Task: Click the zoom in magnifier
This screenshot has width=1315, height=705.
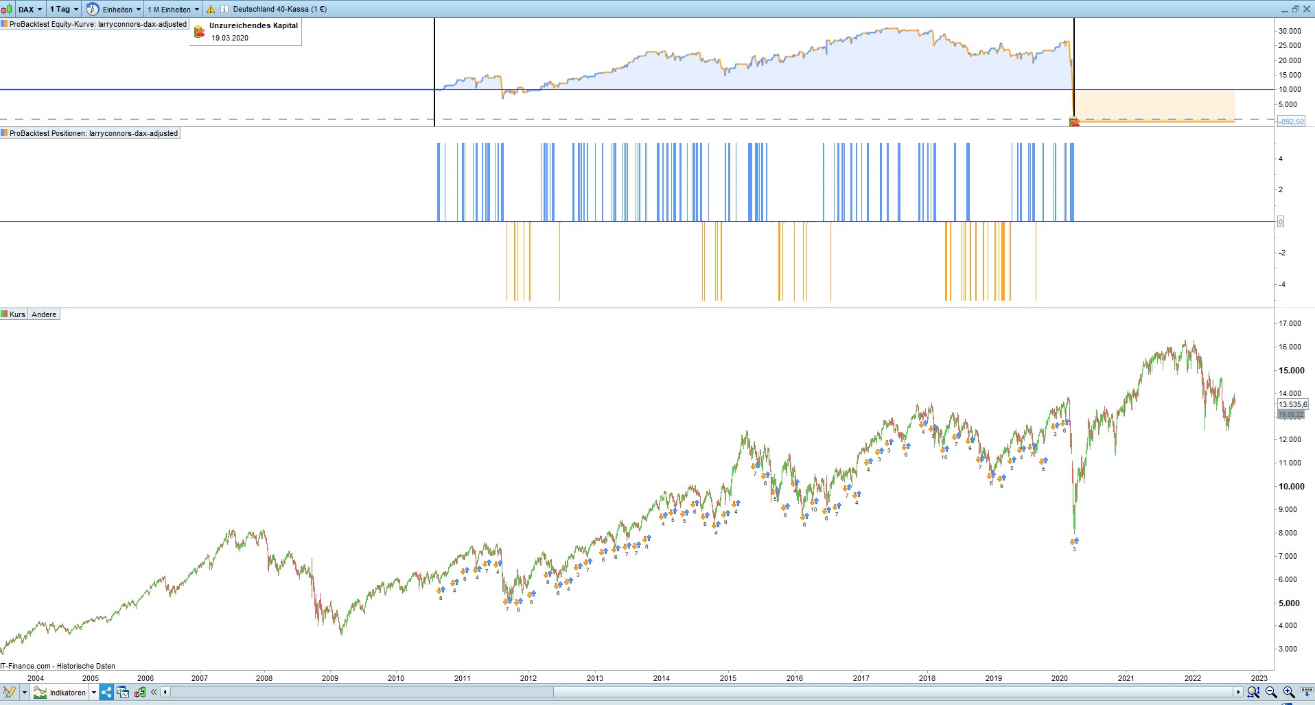Action: pyautogui.click(x=1289, y=692)
